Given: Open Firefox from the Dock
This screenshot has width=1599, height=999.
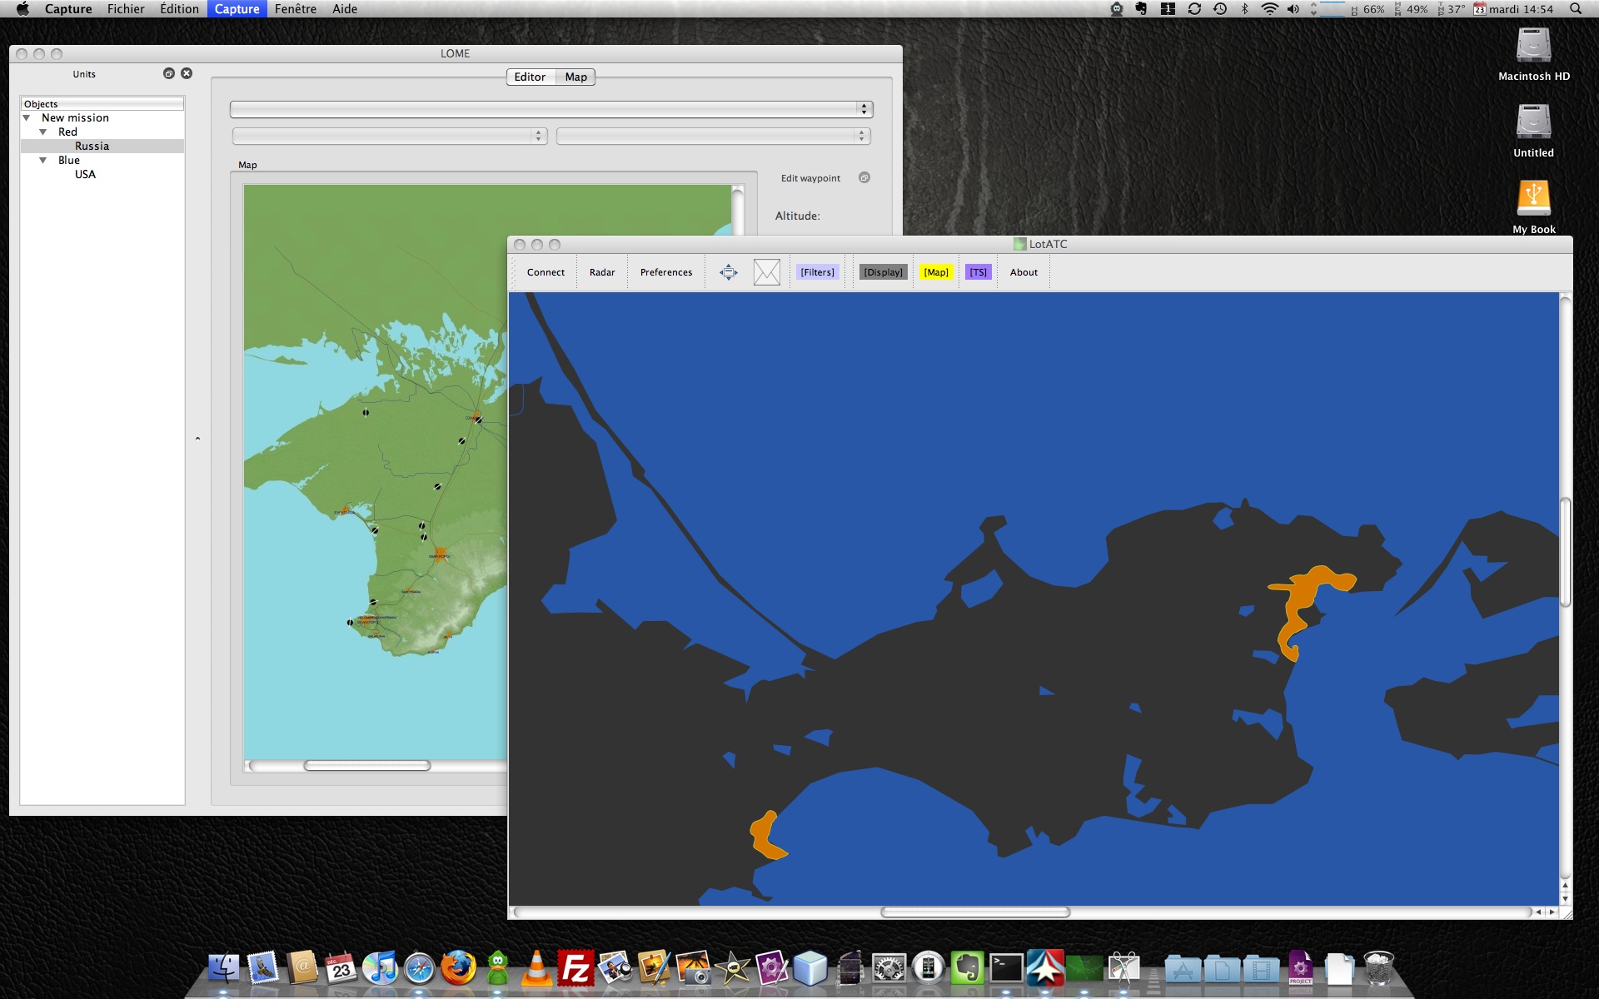Looking at the screenshot, I should click(458, 968).
